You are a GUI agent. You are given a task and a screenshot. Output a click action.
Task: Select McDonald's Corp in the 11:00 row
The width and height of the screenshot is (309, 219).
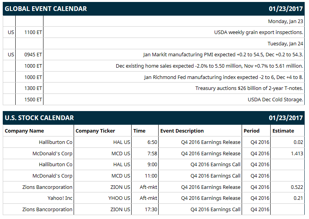(52, 176)
